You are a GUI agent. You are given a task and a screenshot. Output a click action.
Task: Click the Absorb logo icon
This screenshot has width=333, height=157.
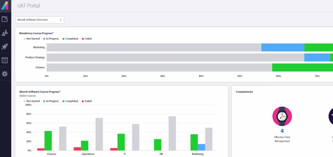point(5,5)
